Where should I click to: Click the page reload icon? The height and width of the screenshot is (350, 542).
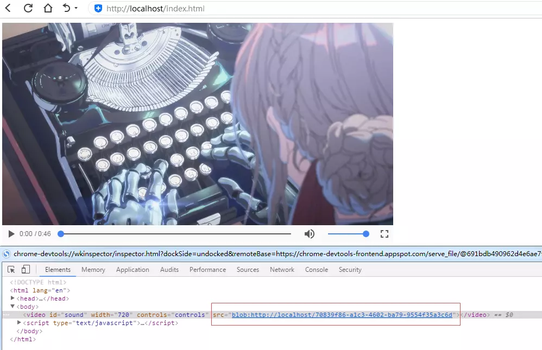(29, 9)
